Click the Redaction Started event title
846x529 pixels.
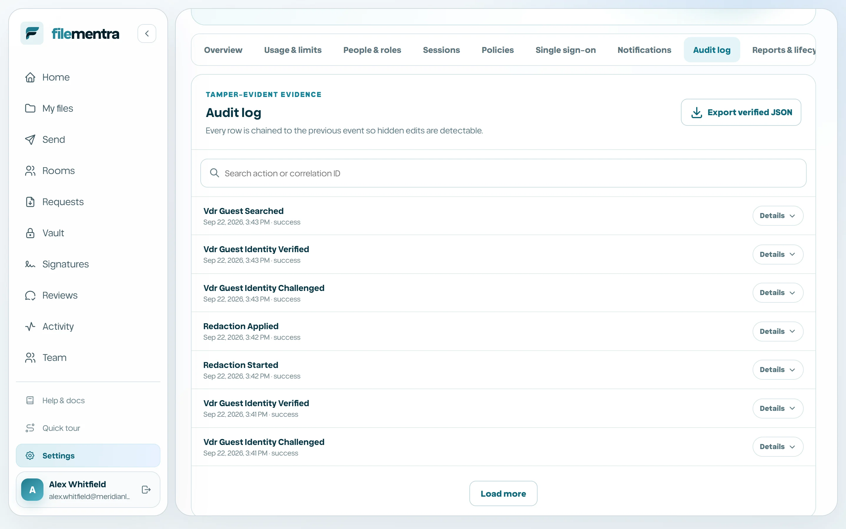click(241, 365)
